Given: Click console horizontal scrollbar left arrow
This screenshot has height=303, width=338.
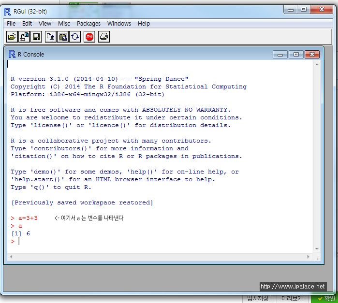Looking at the screenshot, I should click(11, 257).
